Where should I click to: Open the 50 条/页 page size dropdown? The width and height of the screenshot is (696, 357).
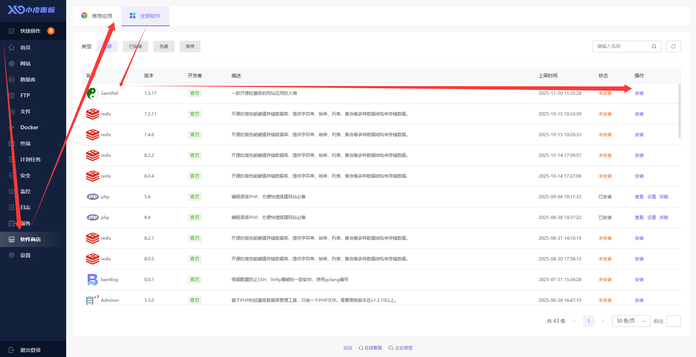pos(631,321)
